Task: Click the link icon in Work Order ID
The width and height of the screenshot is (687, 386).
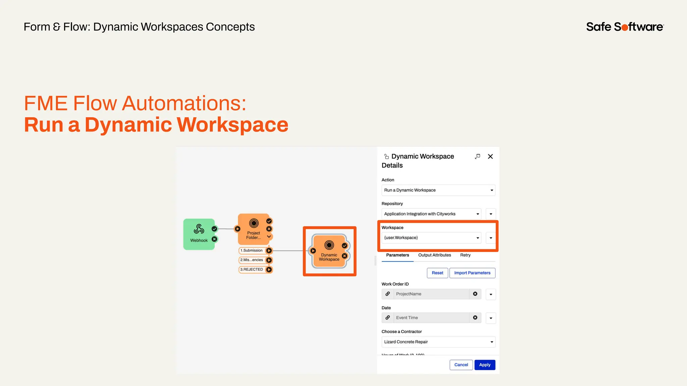Action: pos(388,294)
